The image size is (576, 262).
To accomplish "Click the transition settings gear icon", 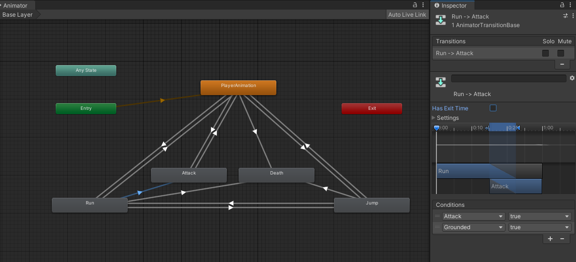I will [572, 78].
